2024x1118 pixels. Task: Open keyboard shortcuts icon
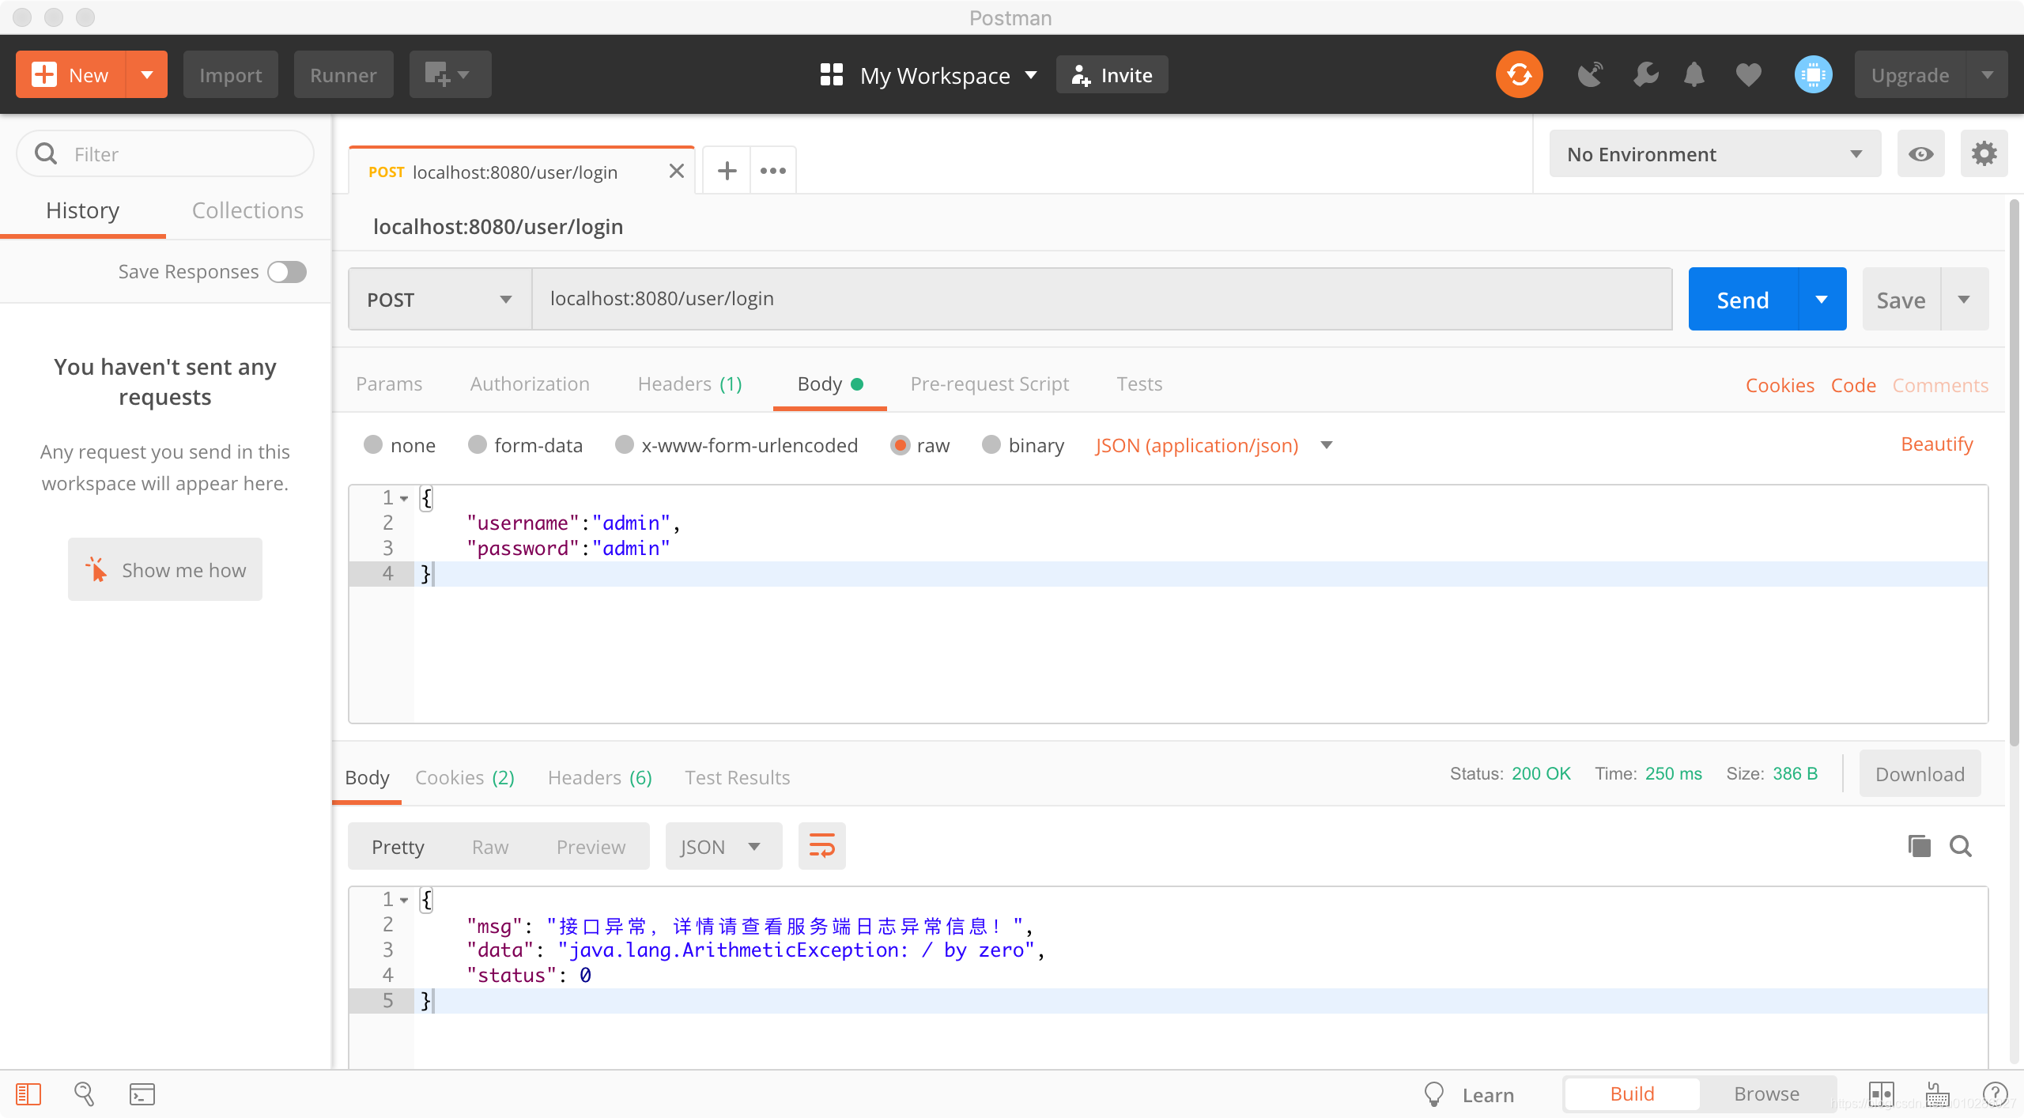(x=1937, y=1094)
